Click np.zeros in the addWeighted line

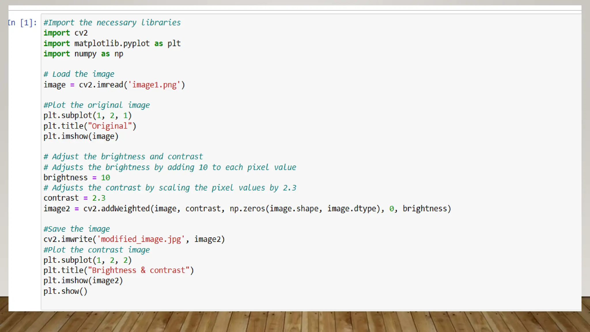247,209
